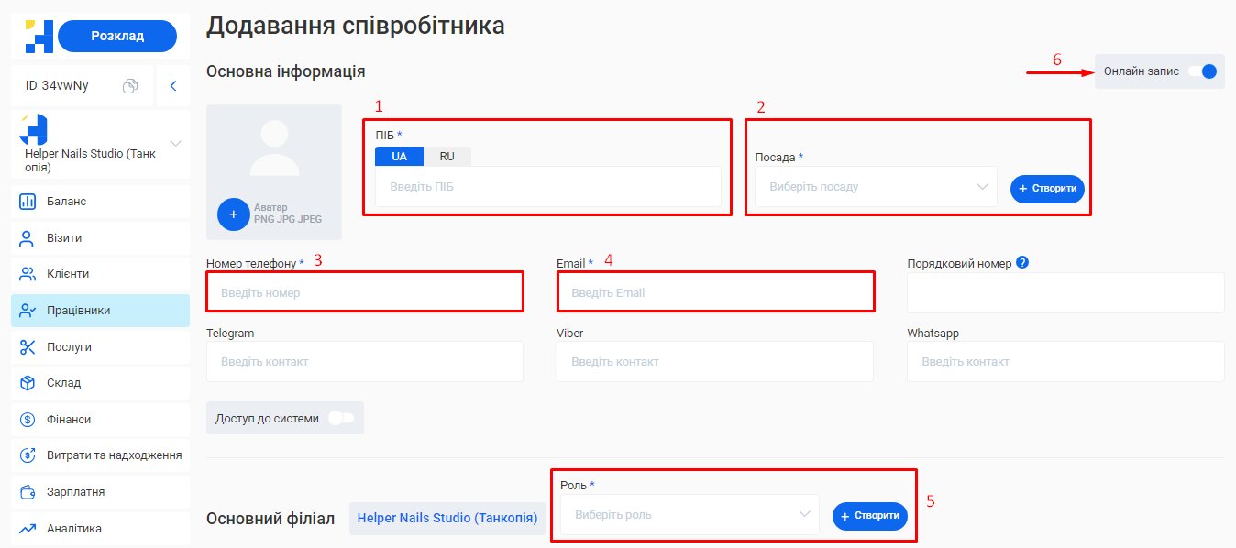
Task: Collapse the sidebar using the chevron
Action: (172, 84)
